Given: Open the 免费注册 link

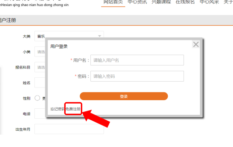Looking at the screenshot, I should pyautogui.click(x=73, y=109).
